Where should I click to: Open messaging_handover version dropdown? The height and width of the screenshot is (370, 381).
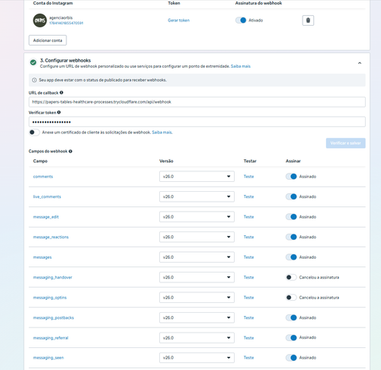(197, 277)
